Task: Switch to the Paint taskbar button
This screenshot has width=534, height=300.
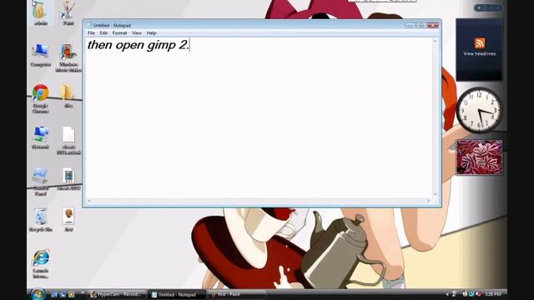Action: (237, 294)
